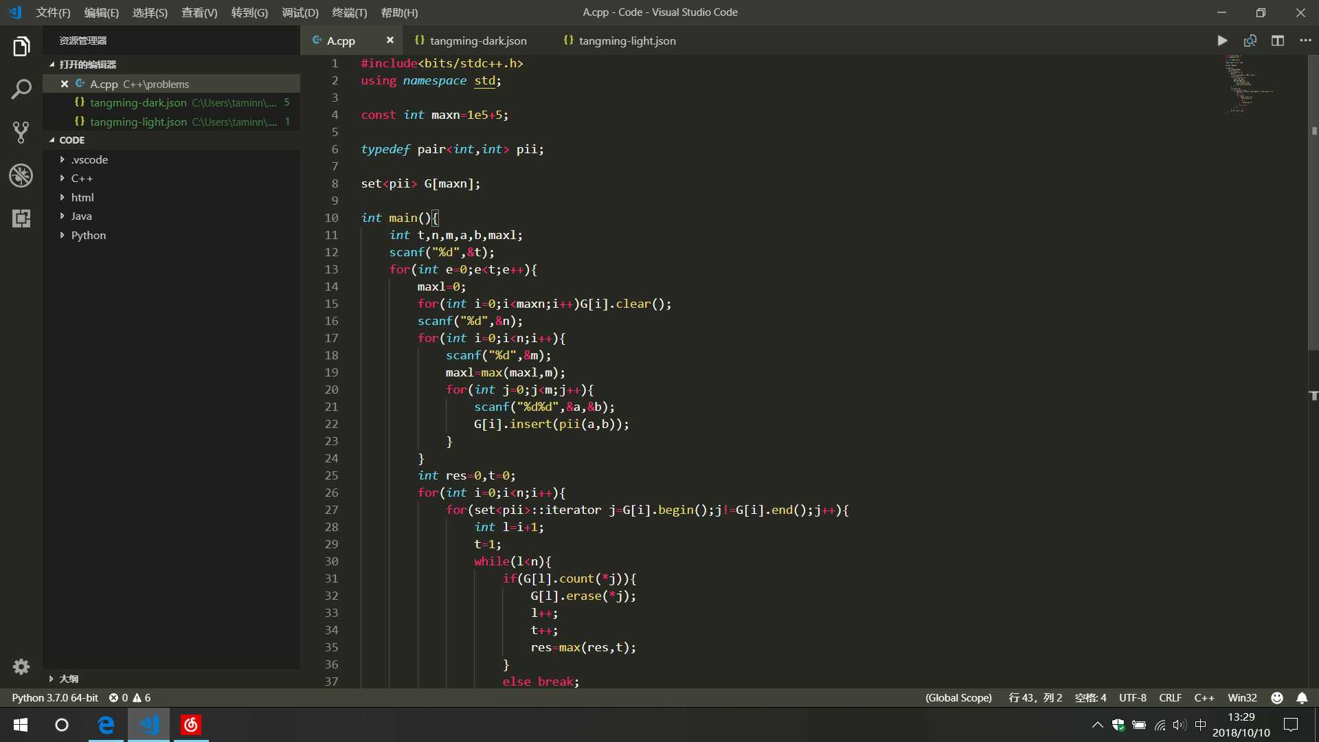Open tangming-light.json from open editors list
Image resolution: width=1319 pixels, height=742 pixels.
171,122
